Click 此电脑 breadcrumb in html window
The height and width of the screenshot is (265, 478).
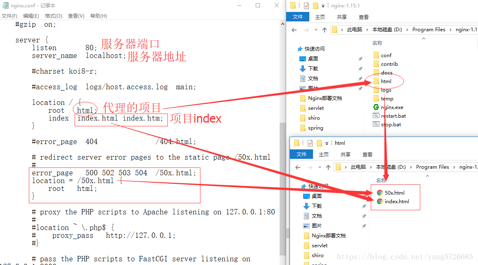(358, 167)
